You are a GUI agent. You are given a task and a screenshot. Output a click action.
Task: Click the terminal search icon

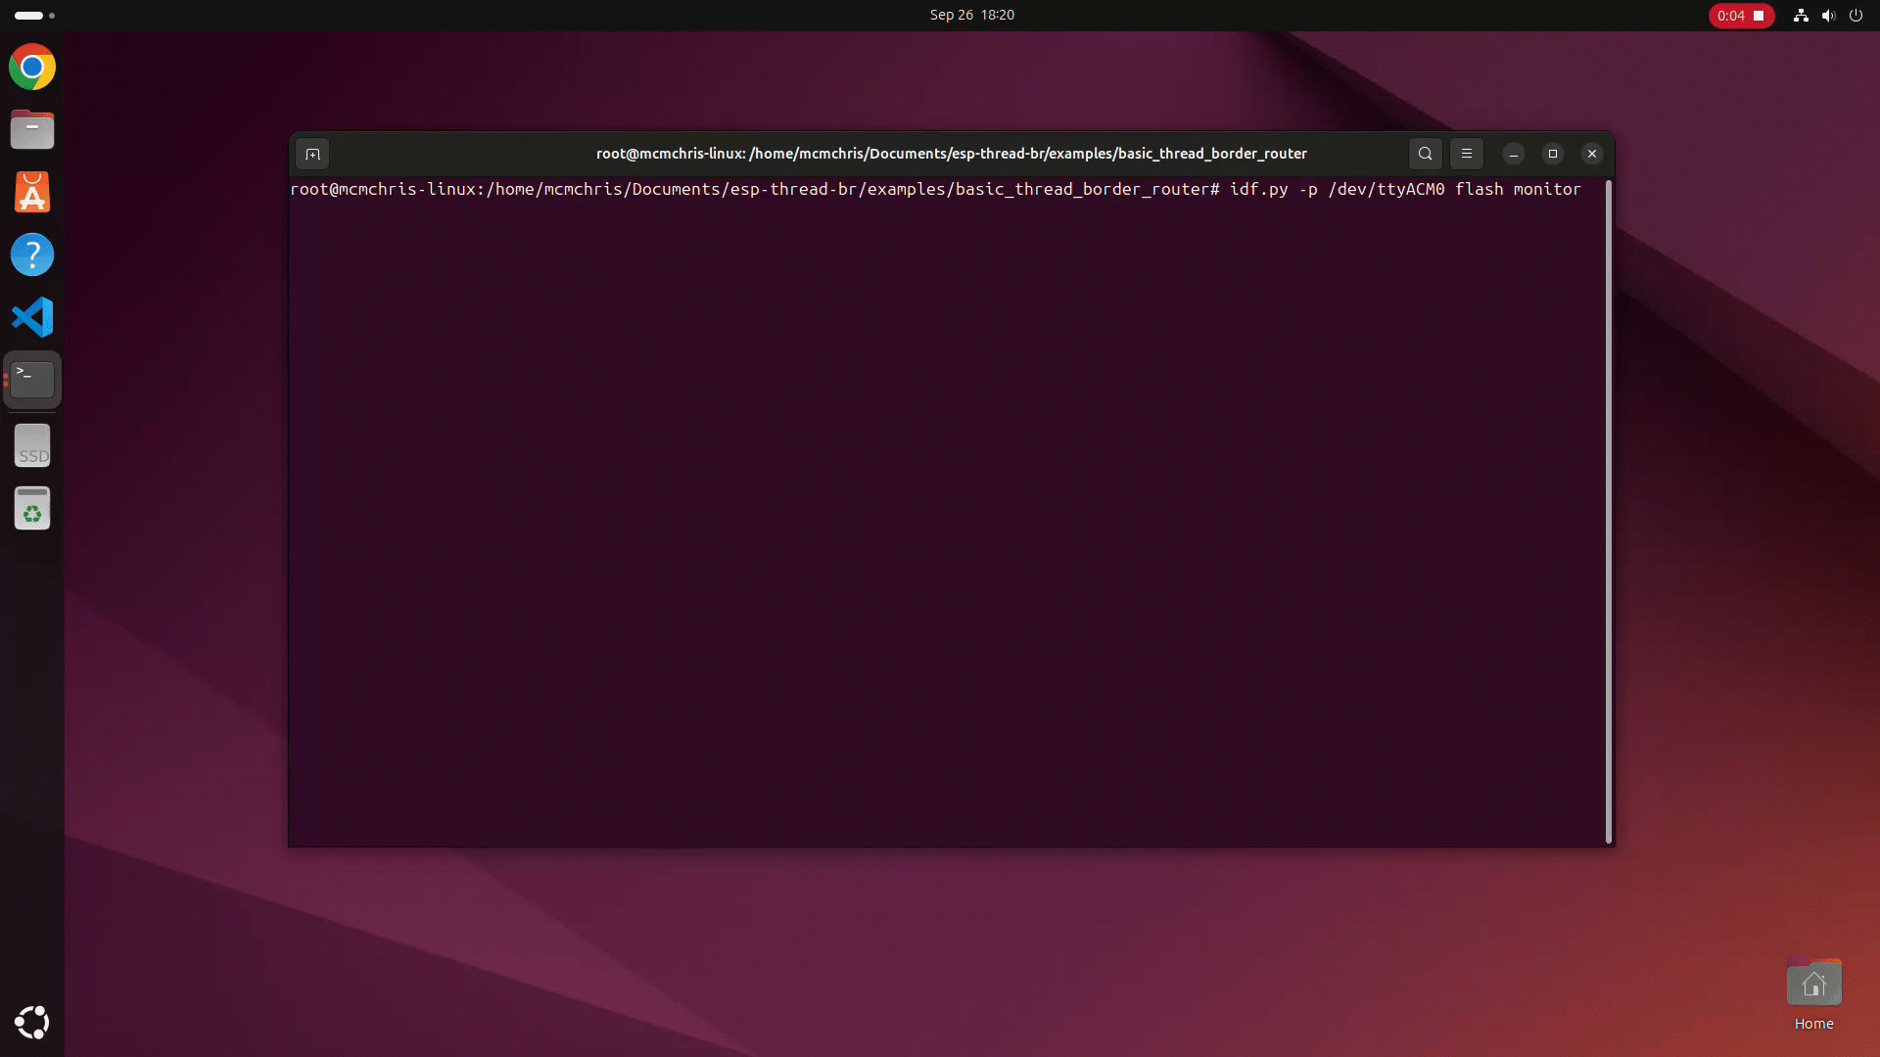1426,154
